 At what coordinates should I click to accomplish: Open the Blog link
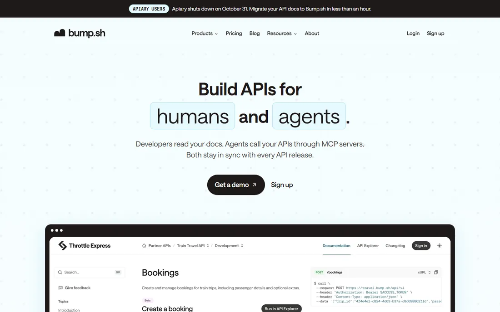pyautogui.click(x=255, y=34)
